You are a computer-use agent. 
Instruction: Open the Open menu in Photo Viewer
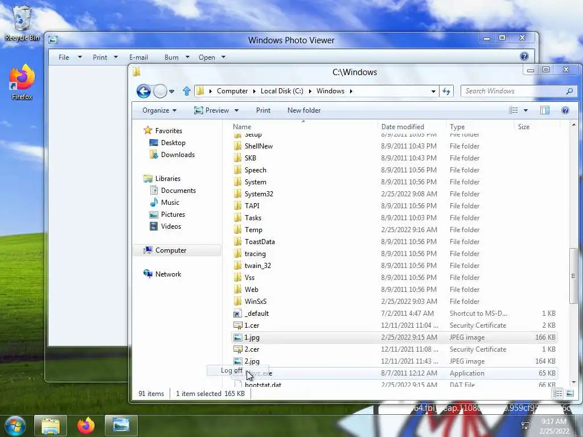coord(207,57)
